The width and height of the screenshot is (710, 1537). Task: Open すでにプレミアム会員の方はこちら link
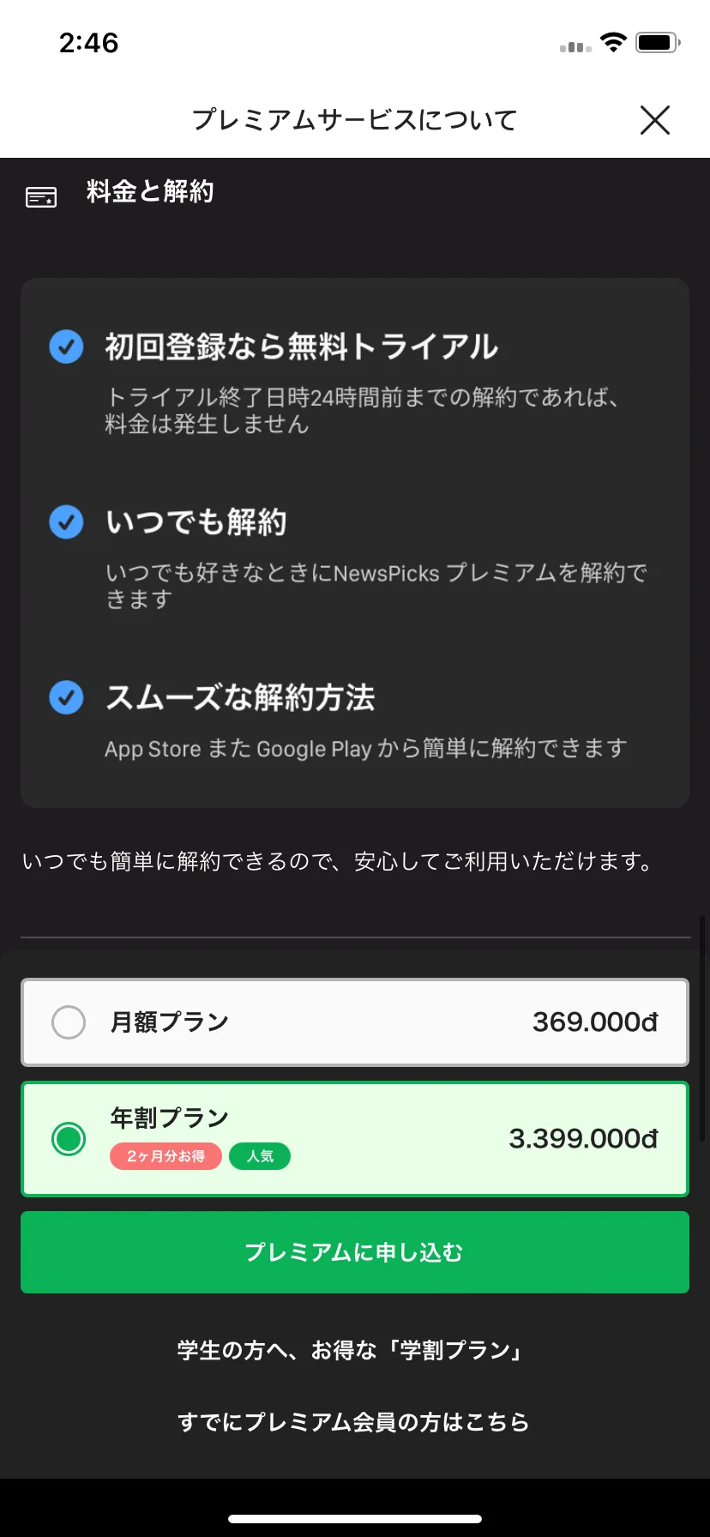(353, 1422)
